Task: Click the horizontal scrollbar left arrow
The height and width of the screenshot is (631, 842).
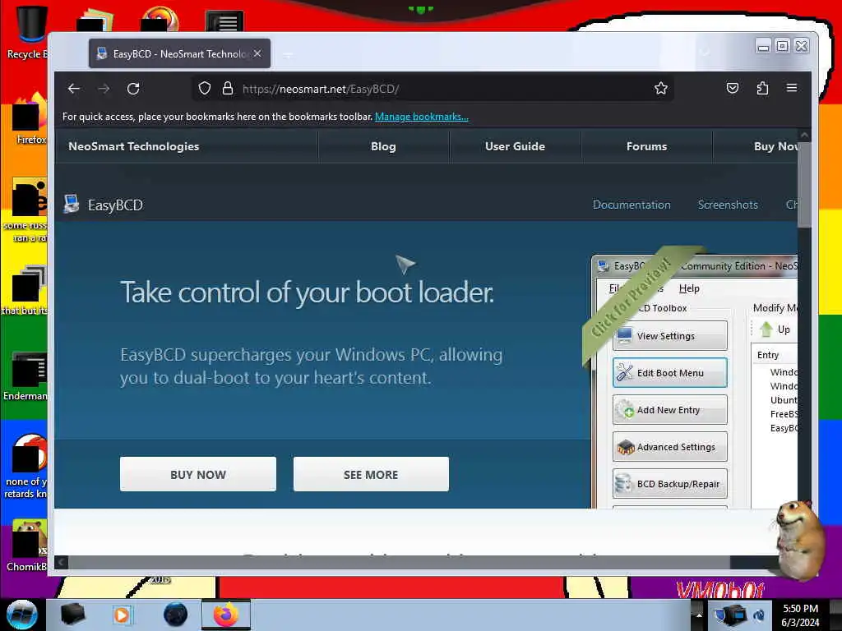Action: click(61, 562)
